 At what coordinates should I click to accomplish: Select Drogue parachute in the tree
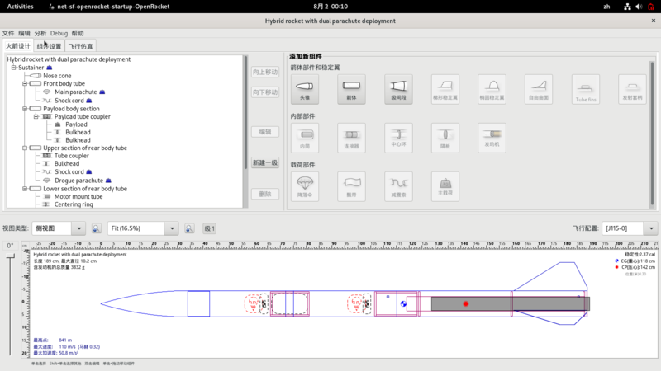(78, 180)
